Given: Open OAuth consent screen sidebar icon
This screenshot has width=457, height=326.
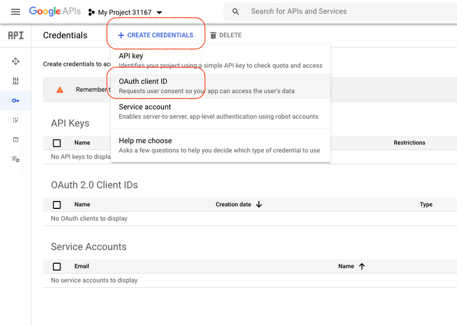Looking at the screenshot, I should point(15,120).
